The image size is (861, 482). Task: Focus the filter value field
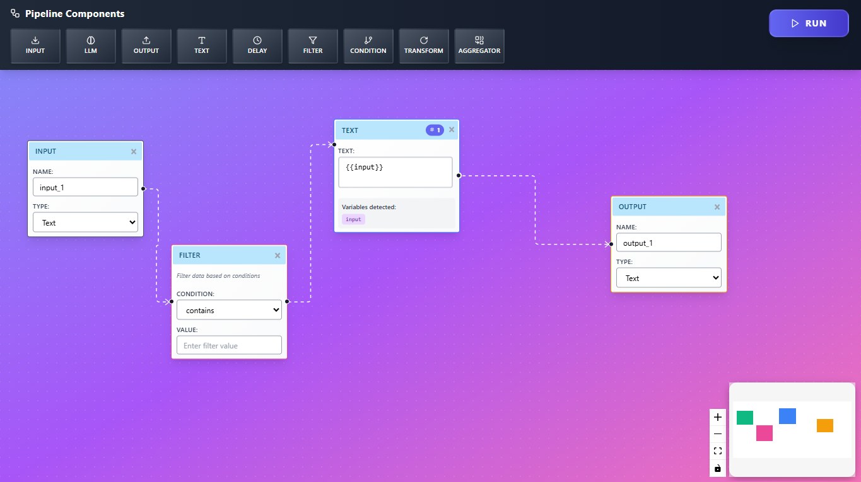[x=229, y=345]
